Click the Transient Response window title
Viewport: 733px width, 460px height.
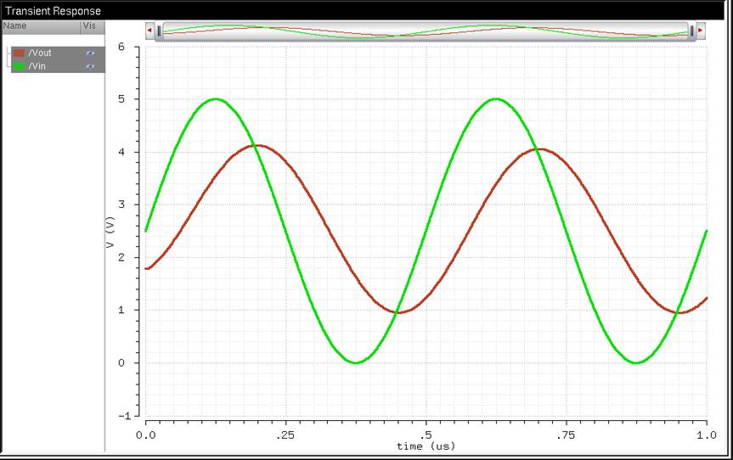[x=54, y=11]
